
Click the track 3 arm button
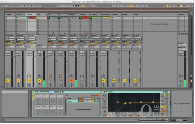(29, 86)
